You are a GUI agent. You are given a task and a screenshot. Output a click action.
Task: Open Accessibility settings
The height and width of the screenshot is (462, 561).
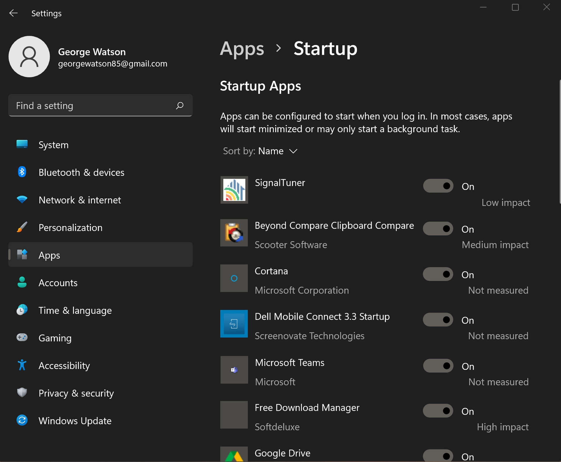(101, 365)
